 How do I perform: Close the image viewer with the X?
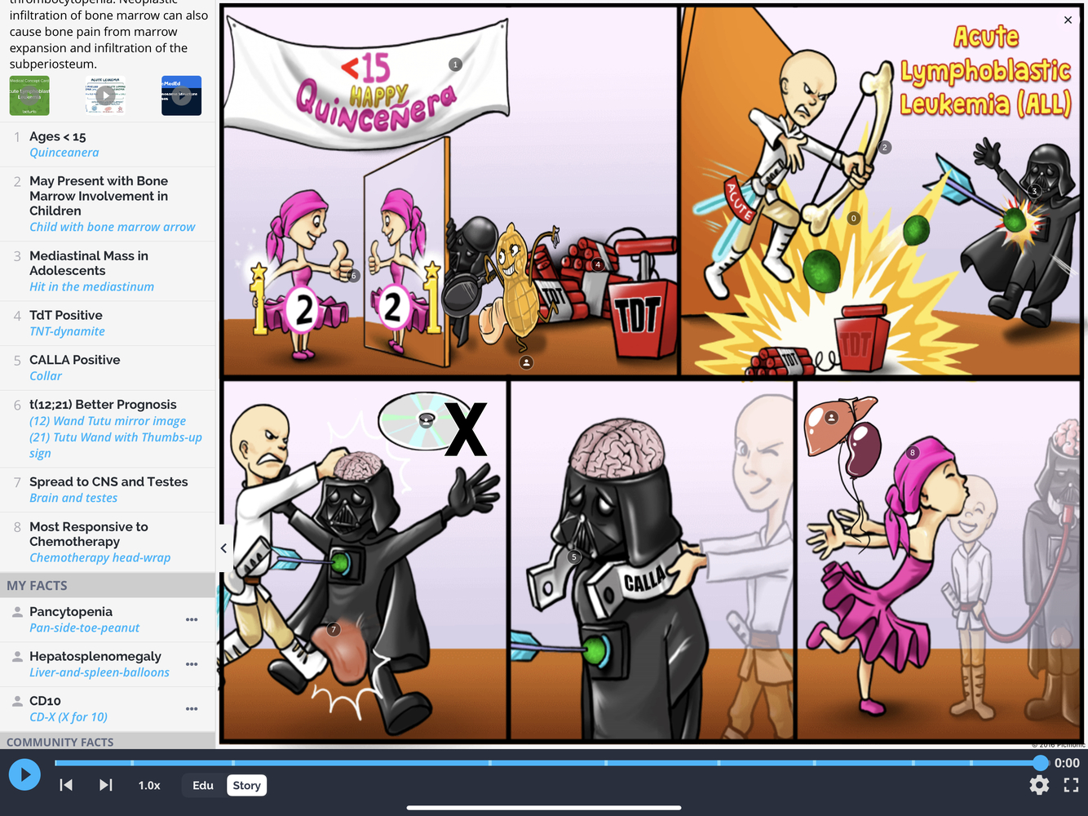coord(1068,20)
